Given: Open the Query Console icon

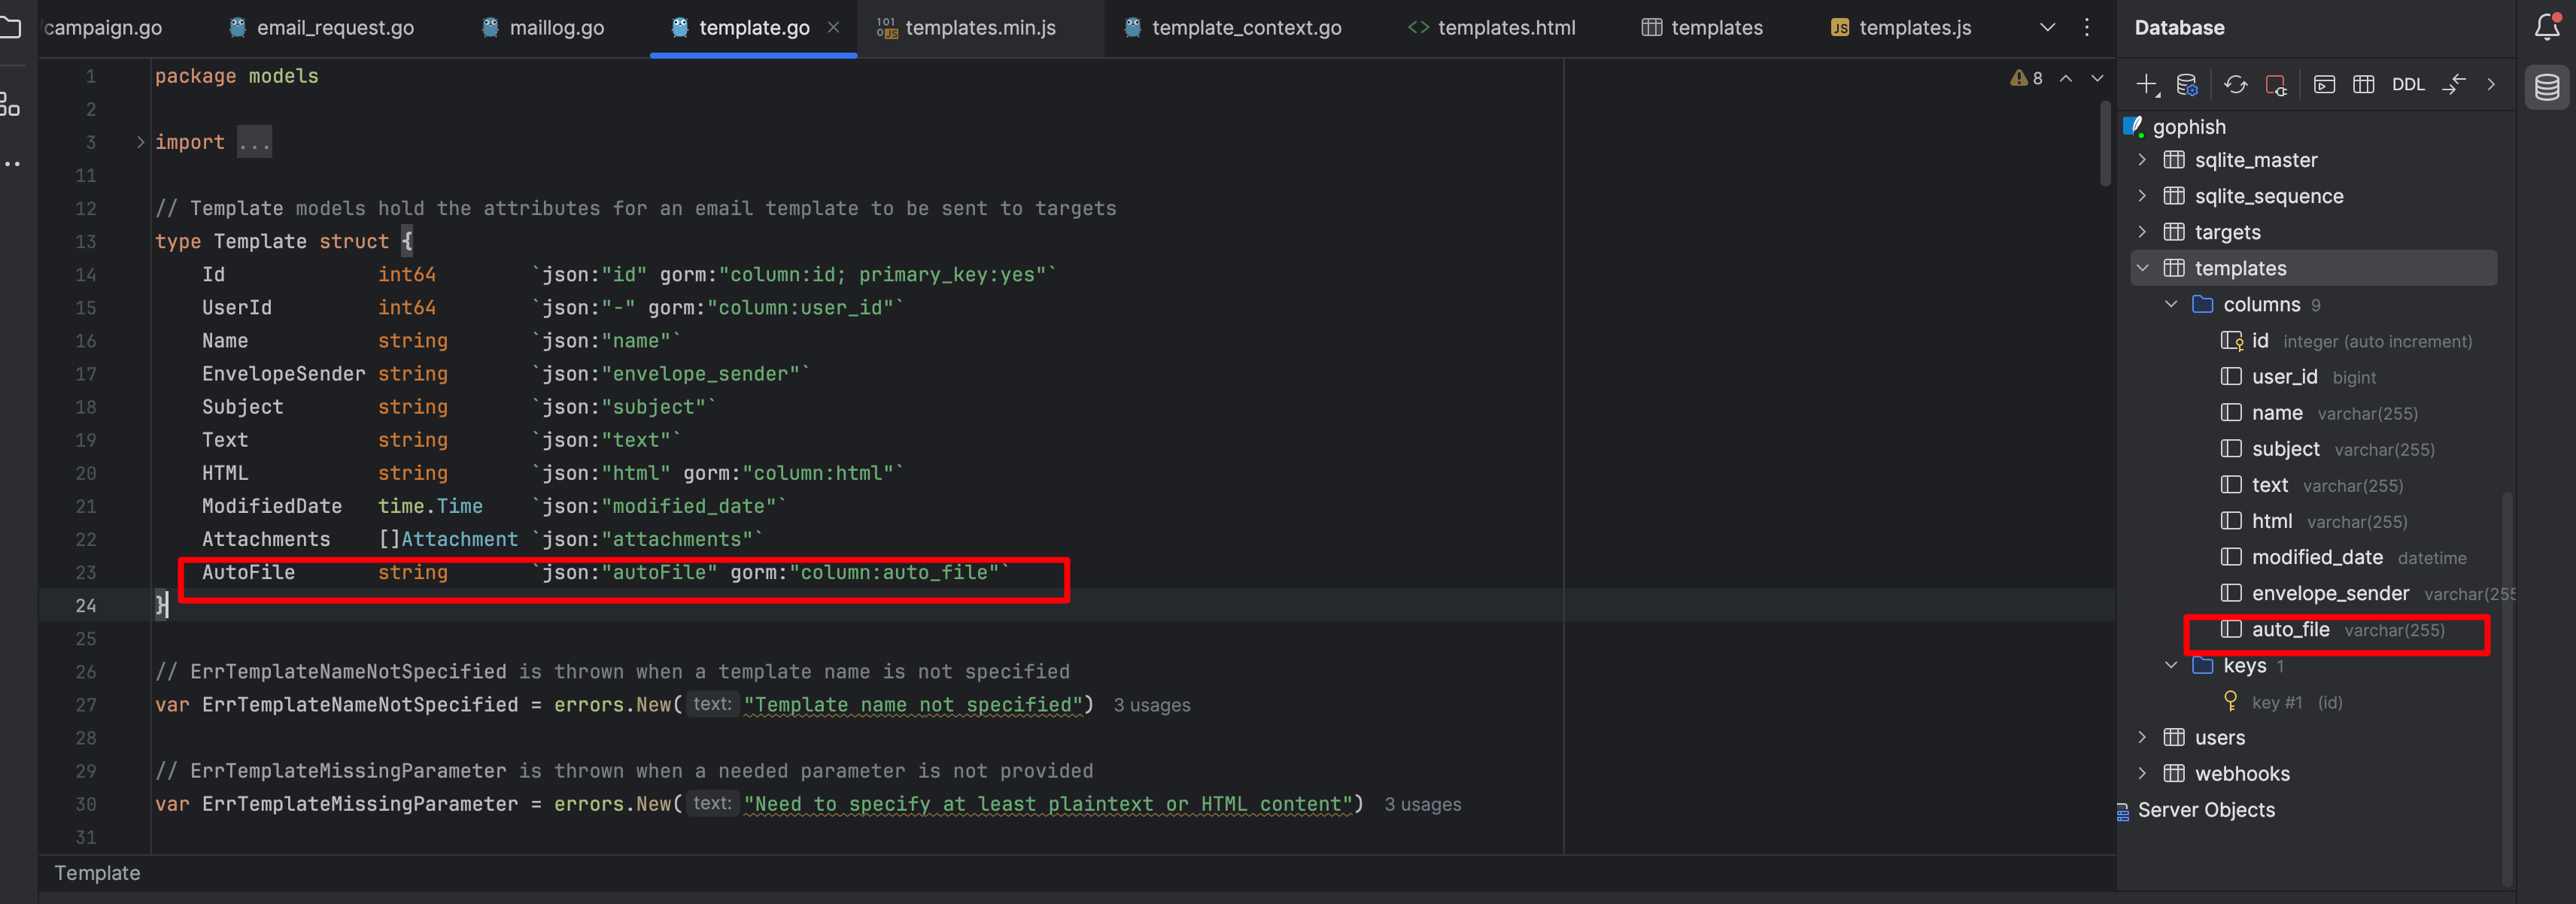Looking at the screenshot, I should (2324, 85).
